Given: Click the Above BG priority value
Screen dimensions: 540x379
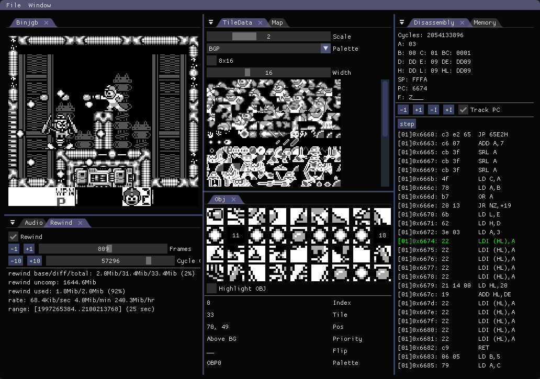Looking at the screenshot, I should (221, 339).
